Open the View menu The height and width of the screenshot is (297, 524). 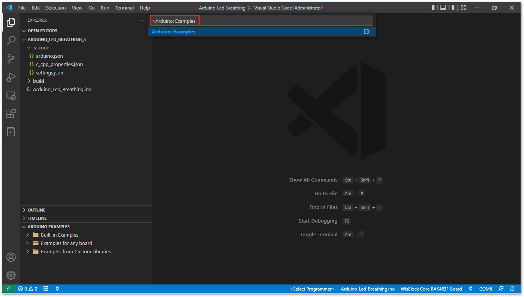pyautogui.click(x=77, y=8)
